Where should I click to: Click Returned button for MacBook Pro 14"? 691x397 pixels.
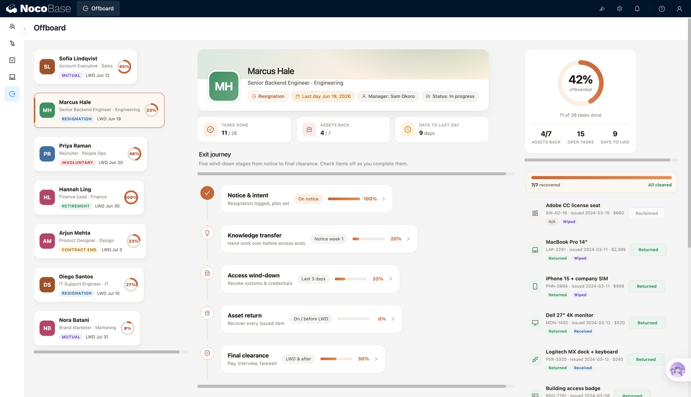coord(648,250)
